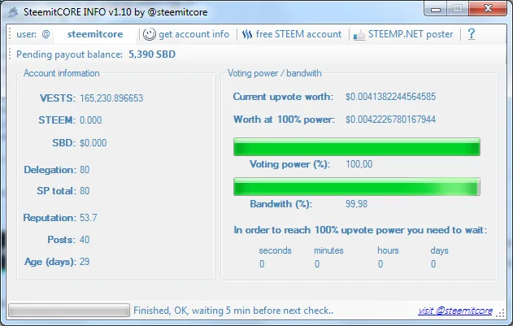Open help via the question mark icon
This screenshot has height=326, width=513.
tap(471, 34)
